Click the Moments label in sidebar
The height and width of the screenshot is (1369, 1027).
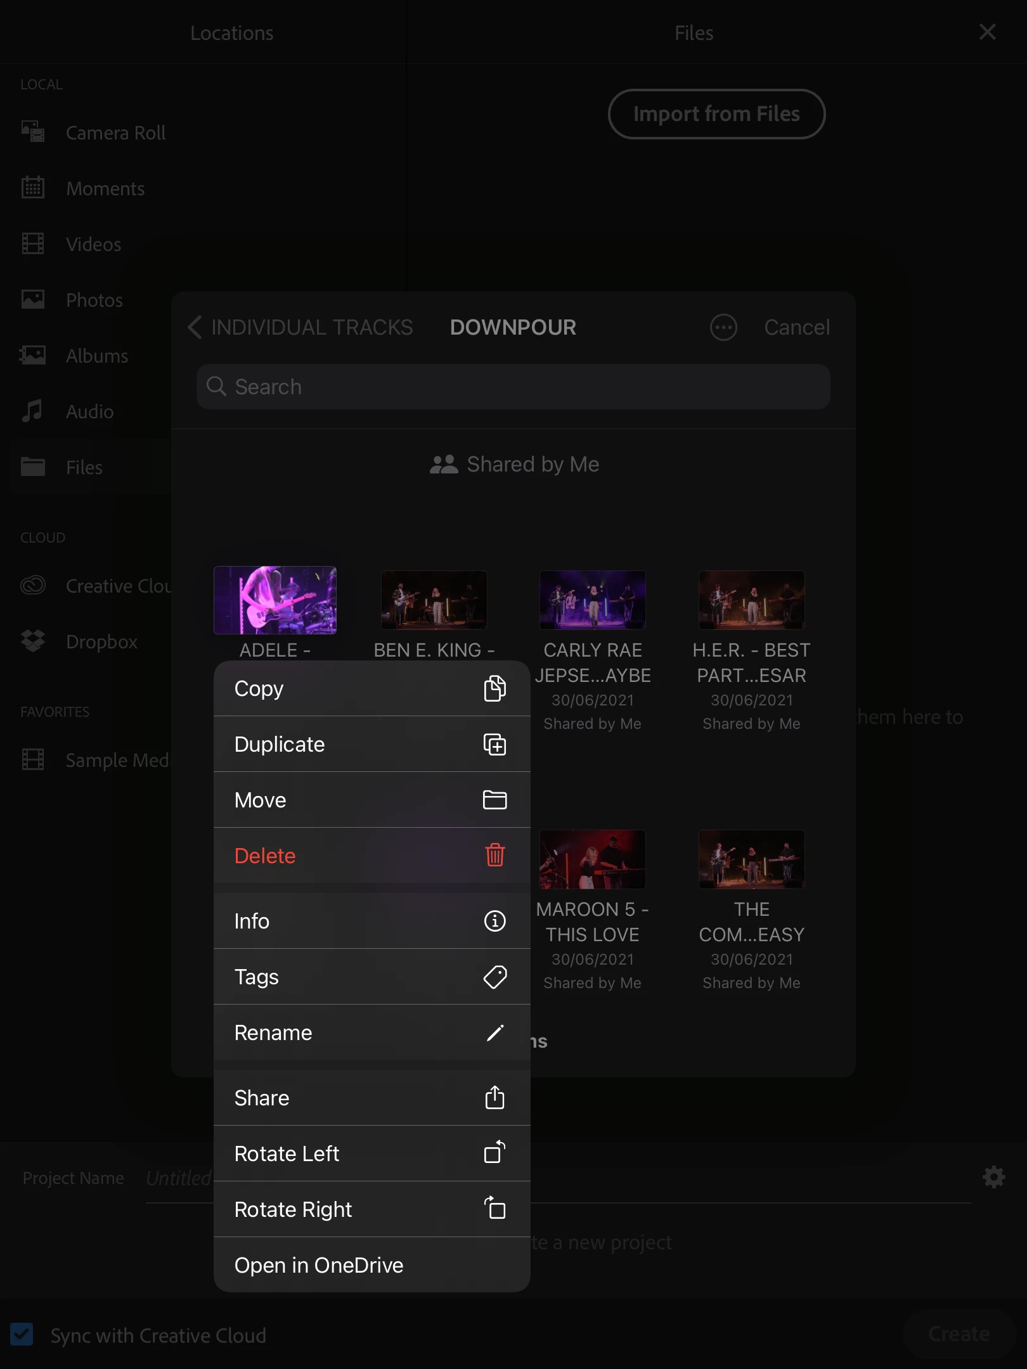pyautogui.click(x=106, y=188)
